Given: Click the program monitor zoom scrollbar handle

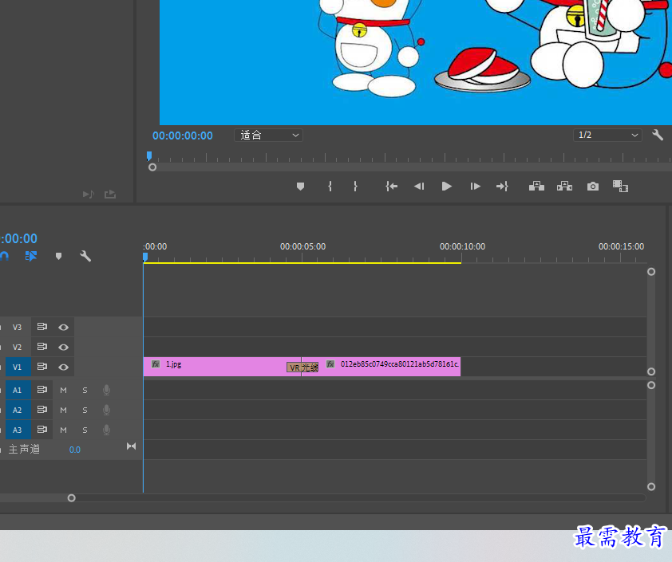Looking at the screenshot, I should pos(152,167).
